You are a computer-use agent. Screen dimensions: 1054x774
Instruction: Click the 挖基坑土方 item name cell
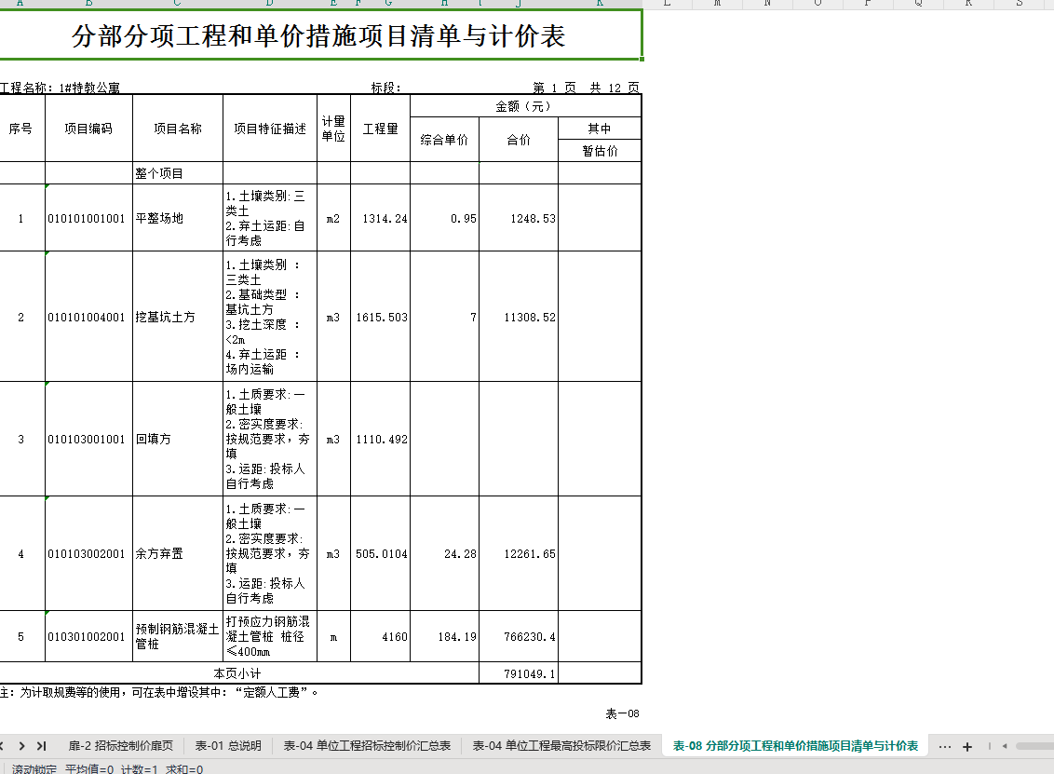178,317
